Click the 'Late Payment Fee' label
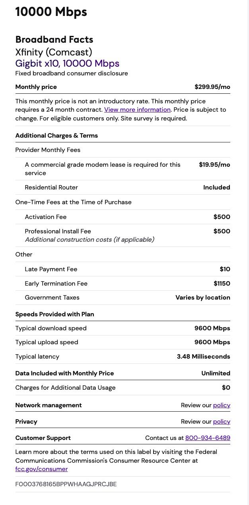 51,269
